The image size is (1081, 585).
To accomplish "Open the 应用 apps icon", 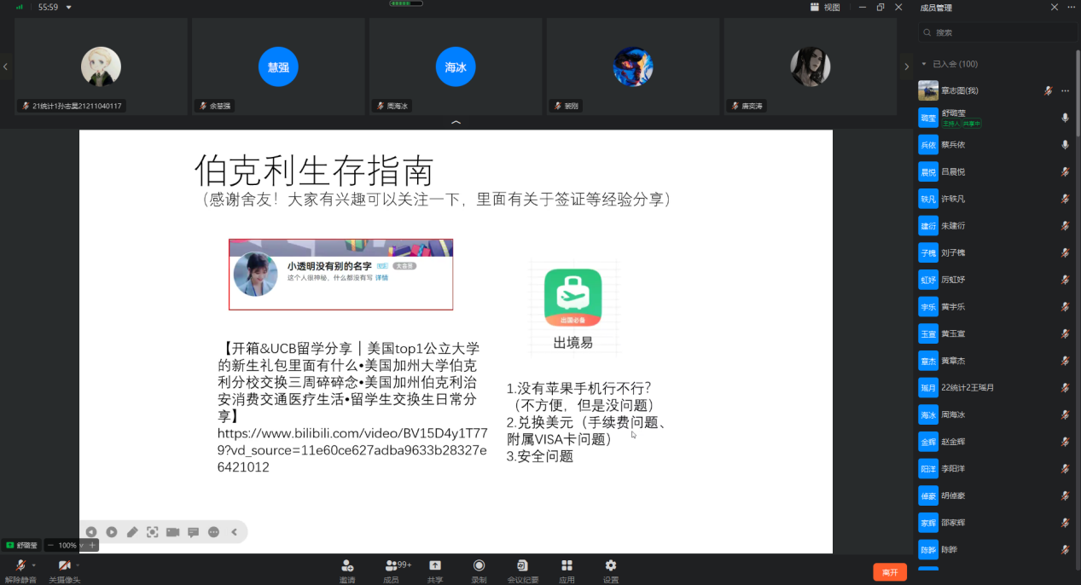I will click(x=567, y=566).
